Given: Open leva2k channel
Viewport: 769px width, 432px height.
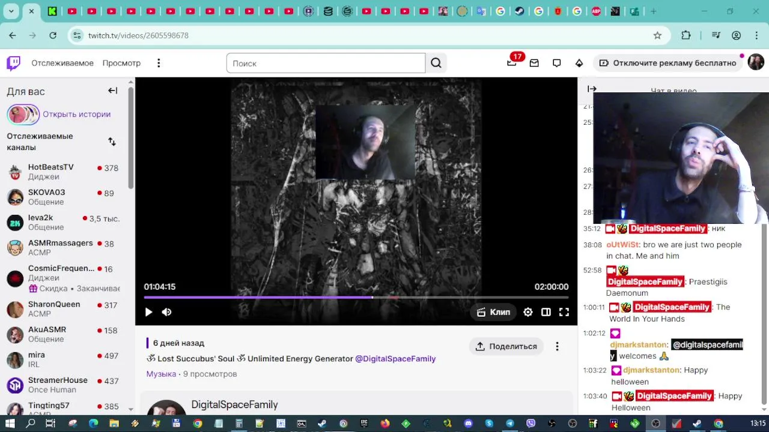Looking at the screenshot, I should point(64,222).
